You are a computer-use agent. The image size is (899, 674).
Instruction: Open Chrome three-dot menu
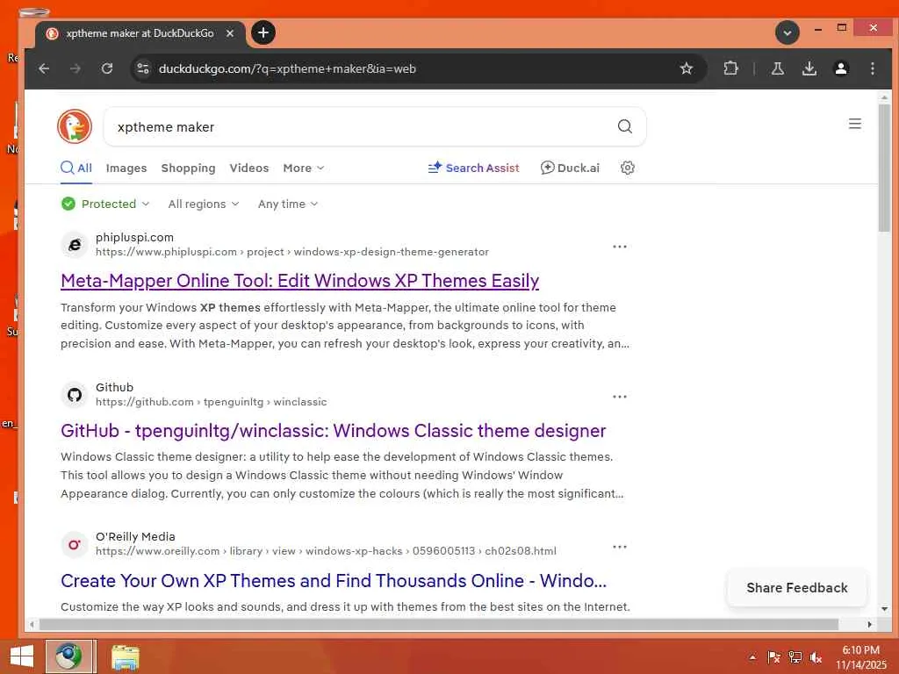tap(872, 68)
